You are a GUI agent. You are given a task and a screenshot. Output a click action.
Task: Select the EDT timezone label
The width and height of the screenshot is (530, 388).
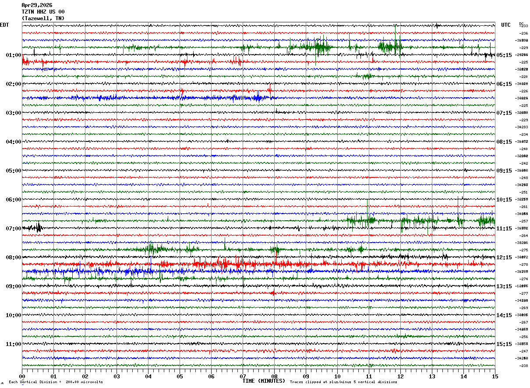pyautogui.click(x=4, y=25)
